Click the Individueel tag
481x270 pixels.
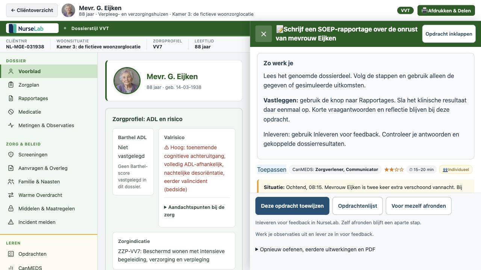(456, 169)
